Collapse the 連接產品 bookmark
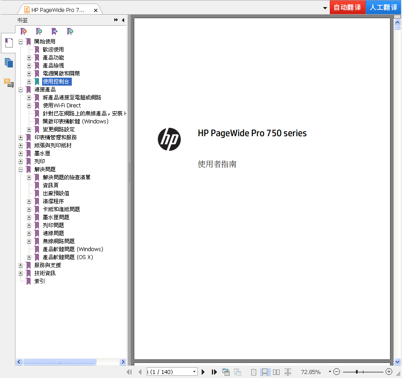The height and width of the screenshot is (378, 402). pos(20,90)
